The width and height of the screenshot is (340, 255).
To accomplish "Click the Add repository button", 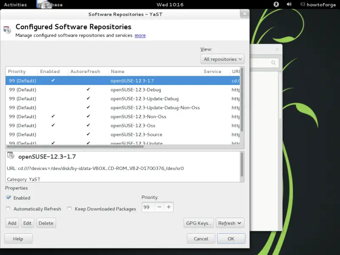I will [x=12, y=223].
